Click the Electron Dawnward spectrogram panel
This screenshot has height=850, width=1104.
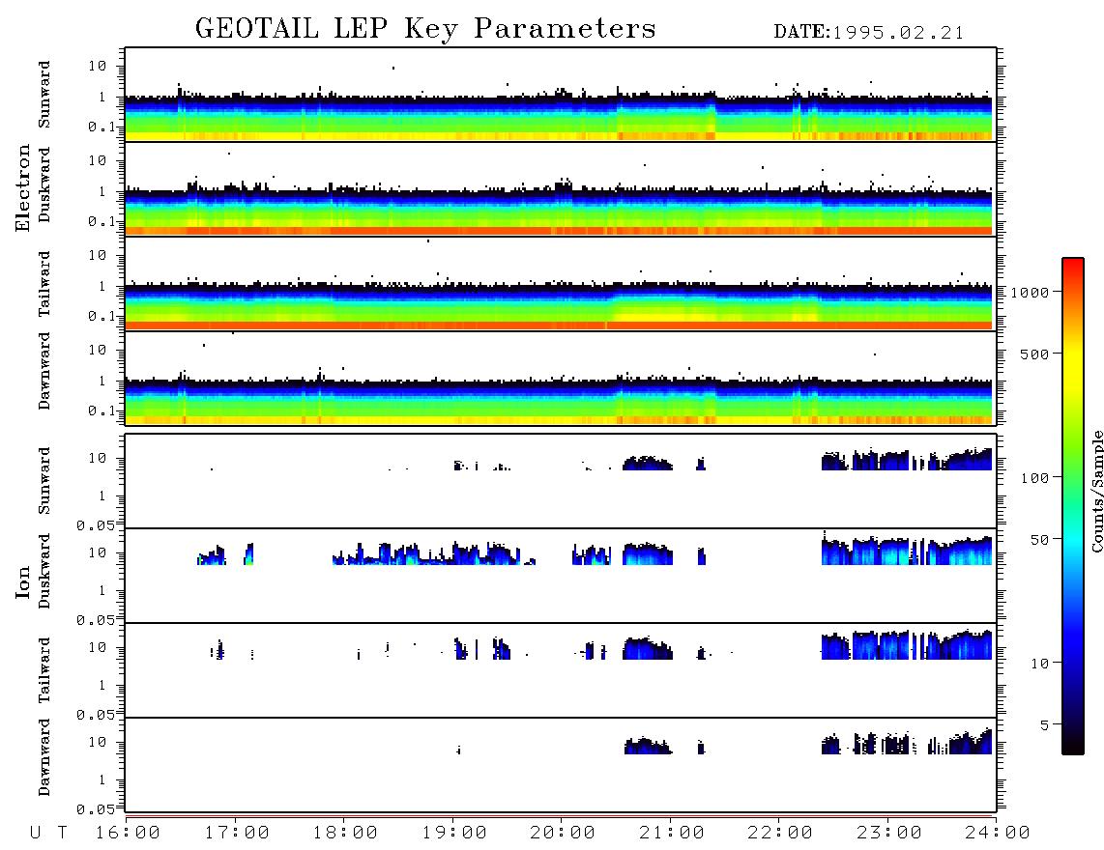(x=561, y=378)
